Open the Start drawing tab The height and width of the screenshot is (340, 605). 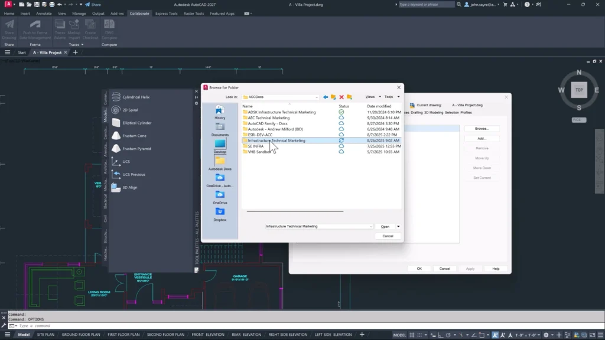(x=22, y=53)
